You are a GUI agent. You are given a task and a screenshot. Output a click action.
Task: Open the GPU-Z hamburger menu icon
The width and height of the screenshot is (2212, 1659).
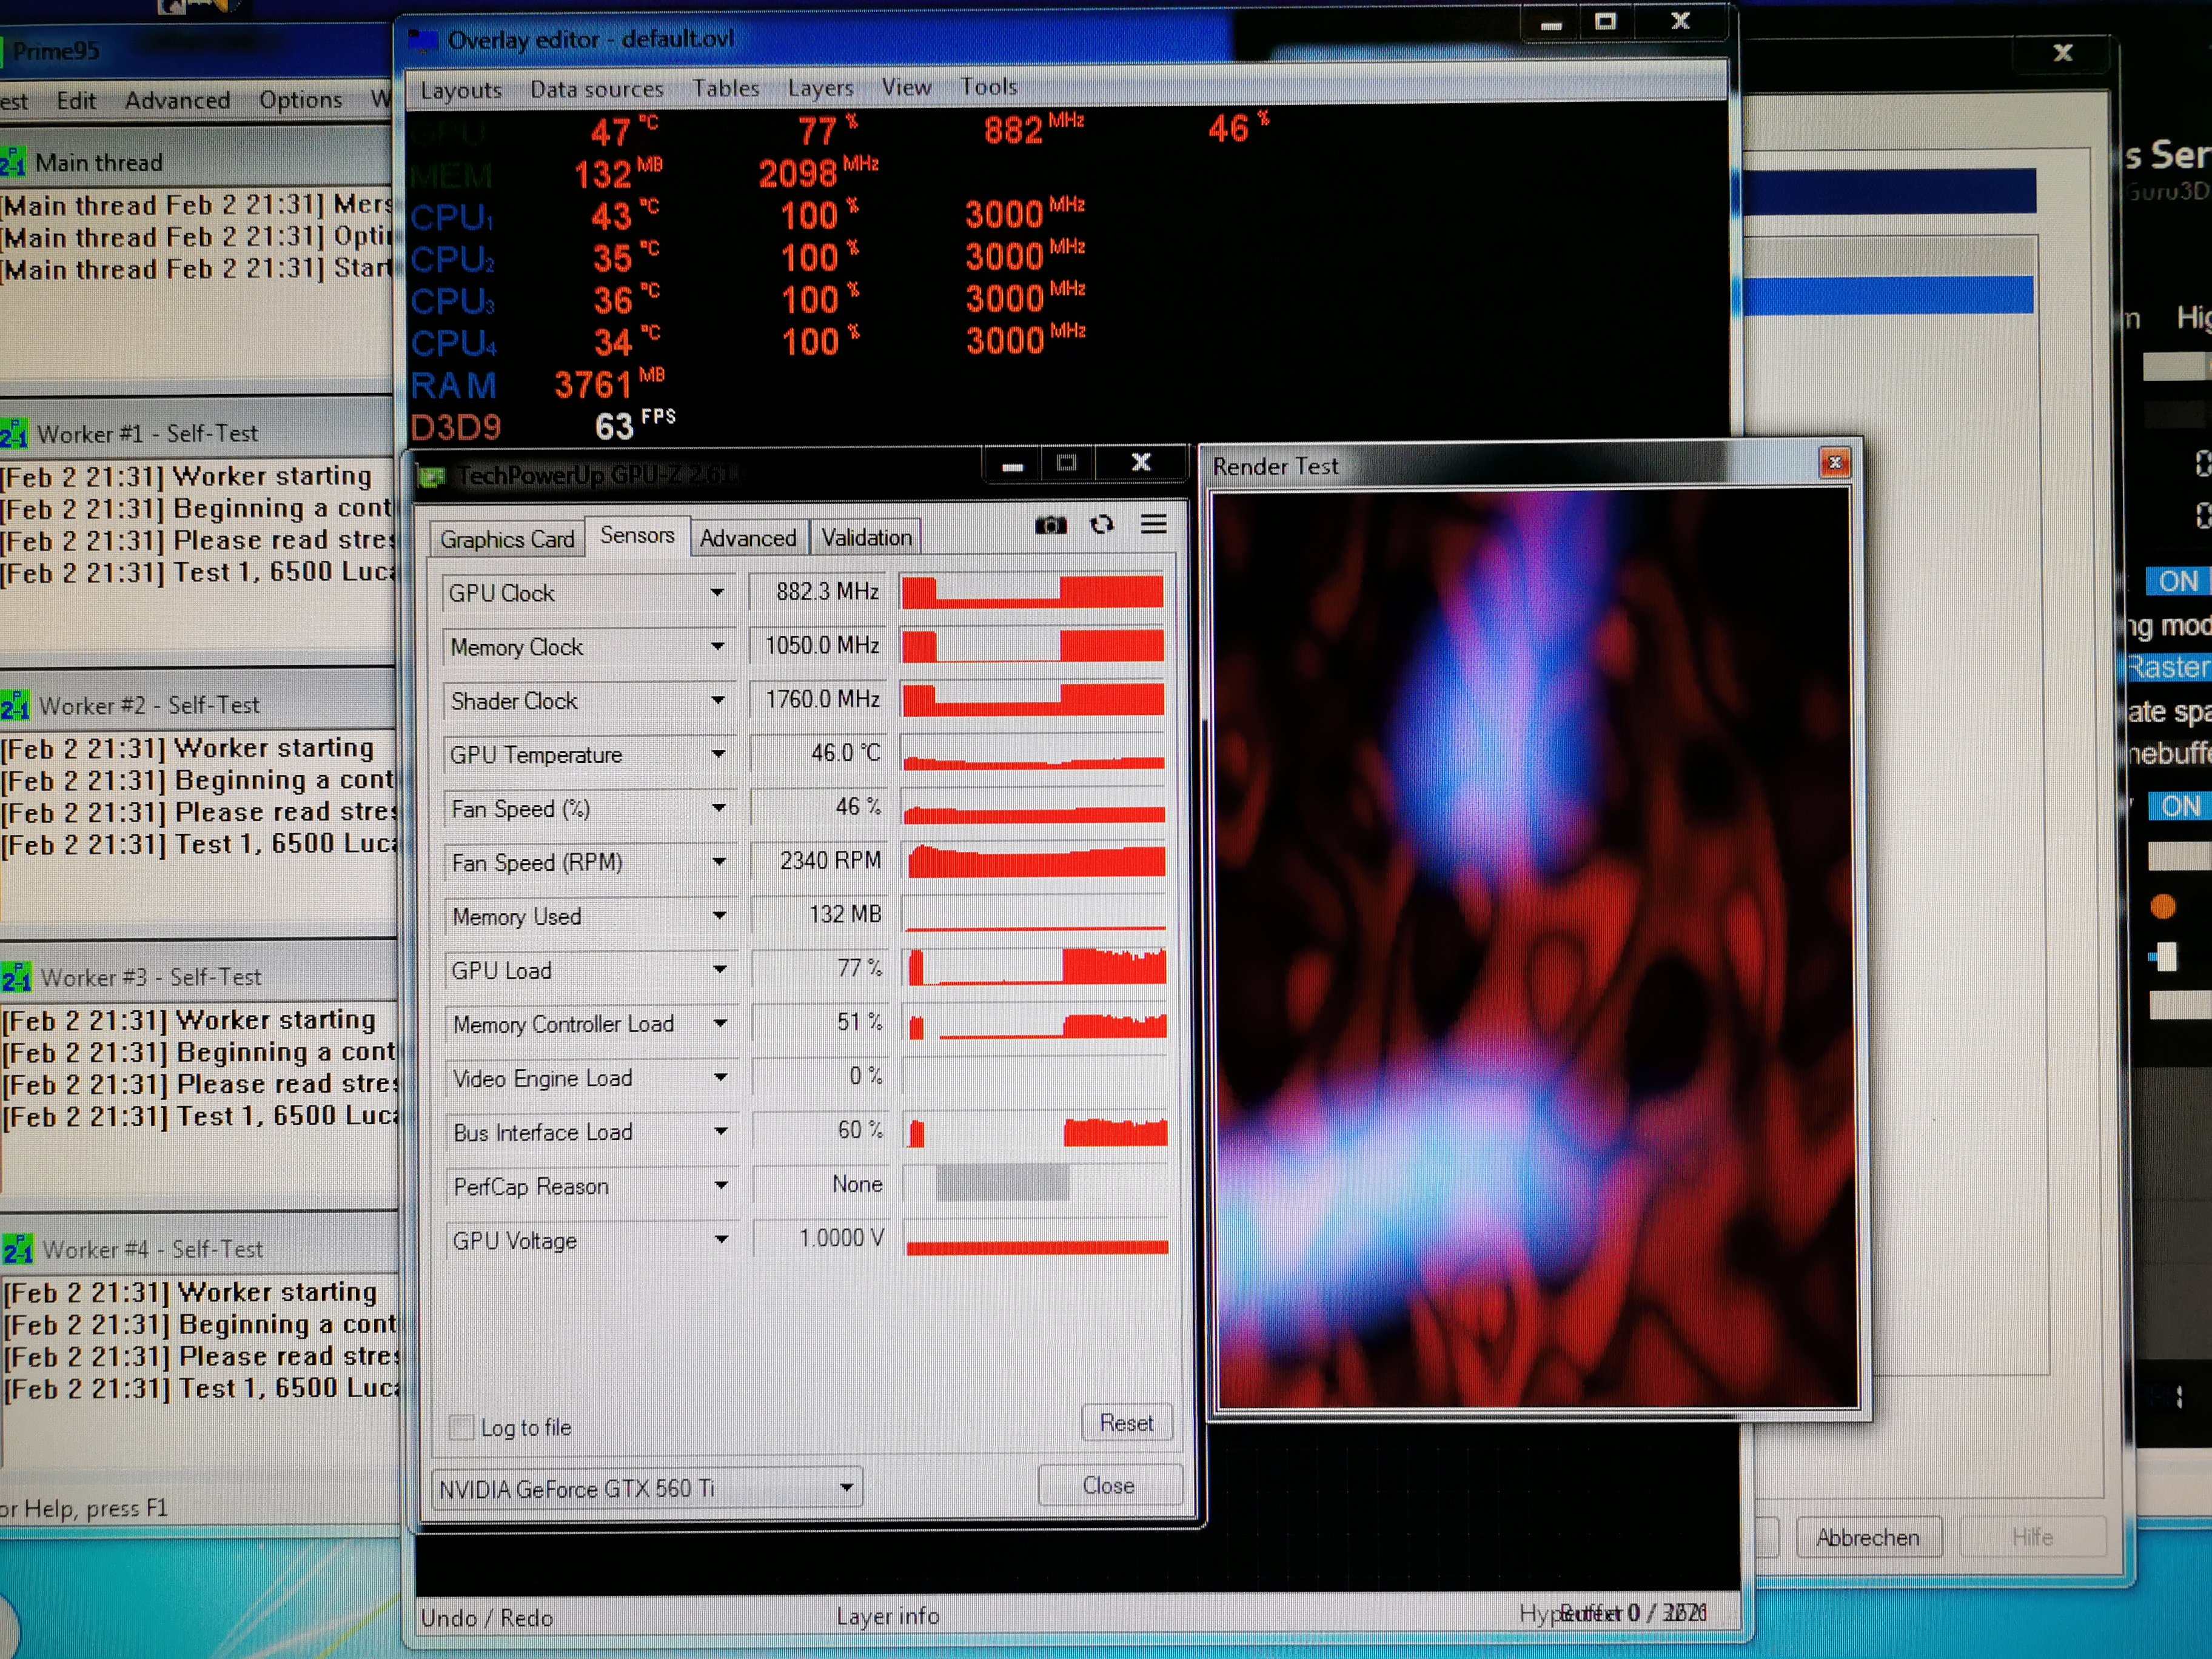pos(1153,524)
